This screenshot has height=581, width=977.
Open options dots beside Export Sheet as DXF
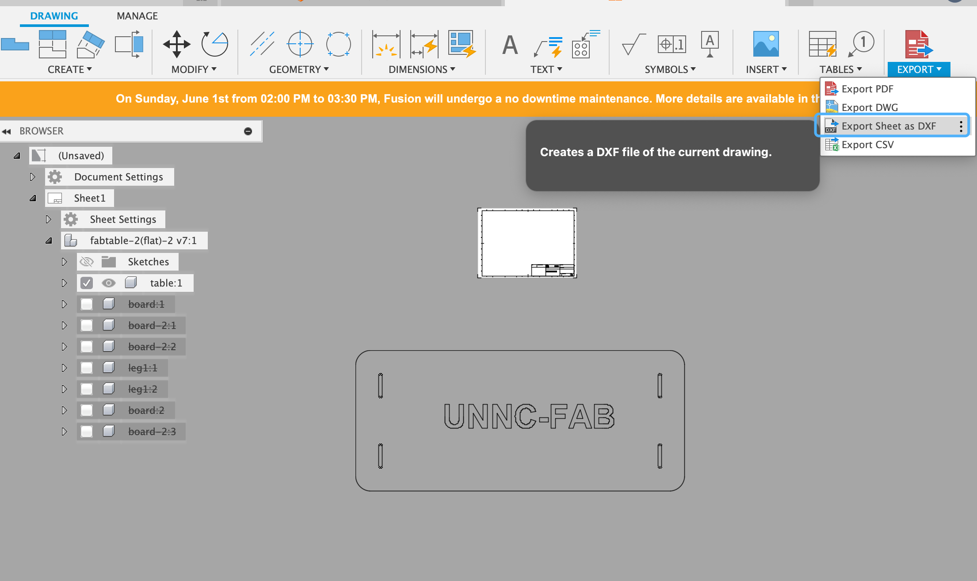961,126
